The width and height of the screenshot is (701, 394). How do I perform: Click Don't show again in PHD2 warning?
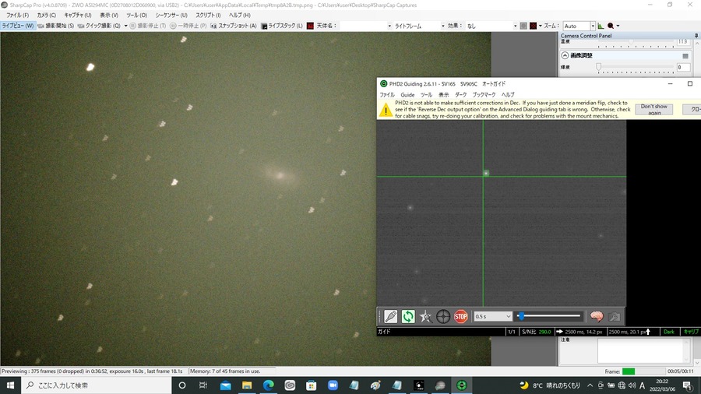653,110
